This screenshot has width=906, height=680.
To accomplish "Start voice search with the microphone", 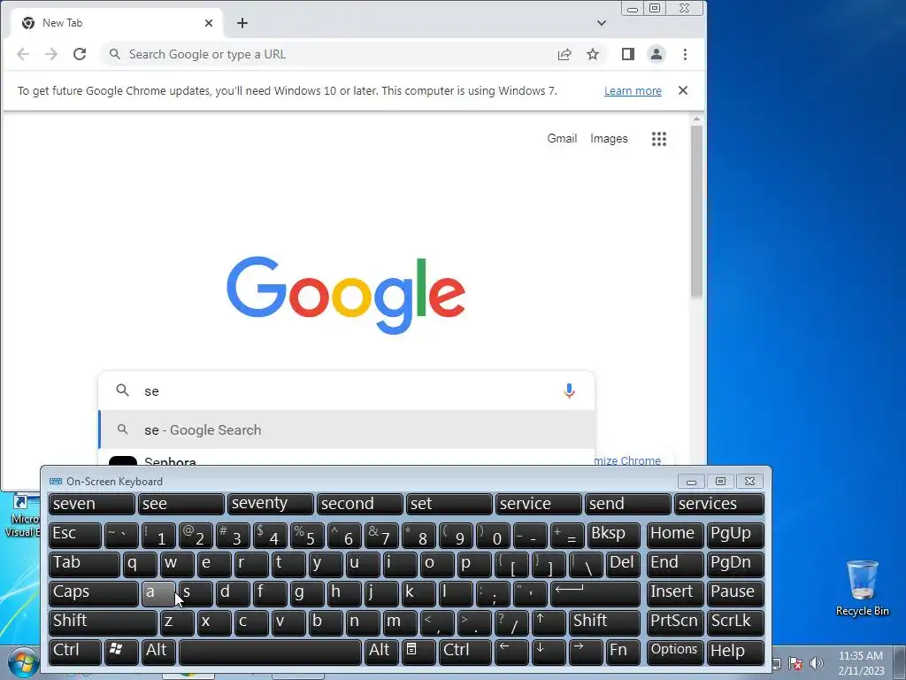I will (x=569, y=390).
